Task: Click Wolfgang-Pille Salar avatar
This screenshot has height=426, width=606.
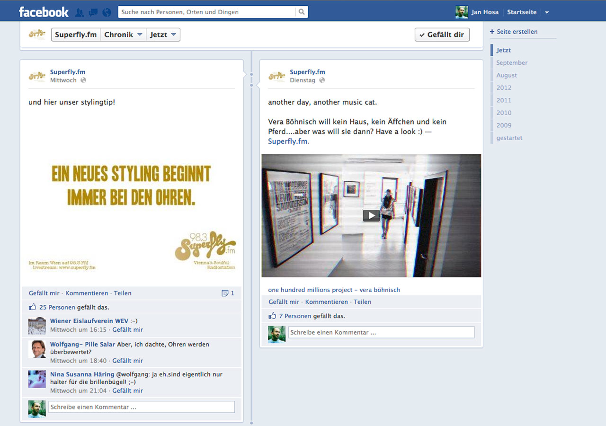Action: point(37,349)
